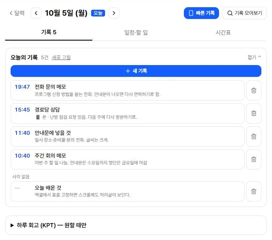Expand 하루 회고 (KPT) section
Screen dimensions: 272x240
click(136, 225)
